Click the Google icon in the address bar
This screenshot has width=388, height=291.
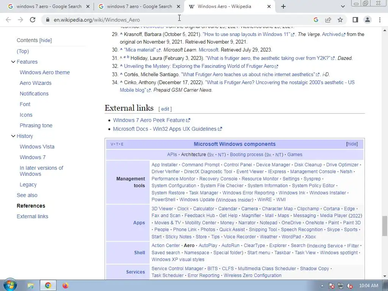pyautogui.click(x=316, y=20)
